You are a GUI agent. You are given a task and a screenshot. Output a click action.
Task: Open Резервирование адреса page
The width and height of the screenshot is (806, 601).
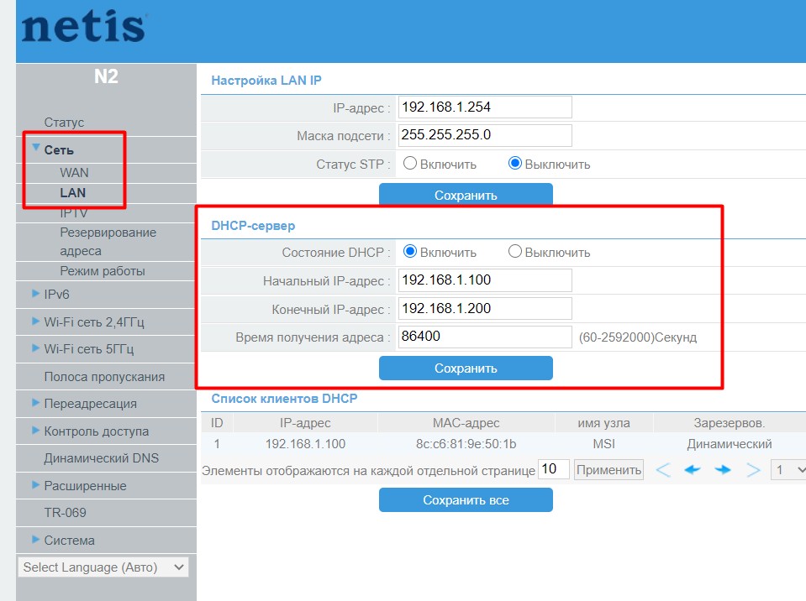coord(108,241)
